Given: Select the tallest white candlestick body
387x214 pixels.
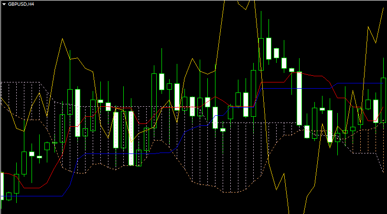Looking at the screenshot, I should pos(131,138).
